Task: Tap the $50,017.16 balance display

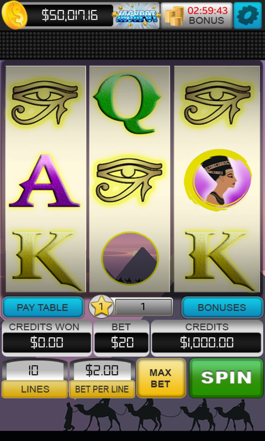Action: coord(70,15)
